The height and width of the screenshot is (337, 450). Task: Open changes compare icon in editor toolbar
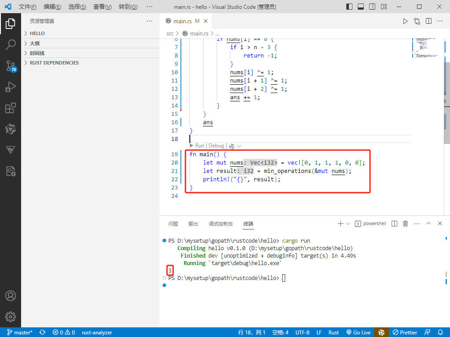(417, 21)
